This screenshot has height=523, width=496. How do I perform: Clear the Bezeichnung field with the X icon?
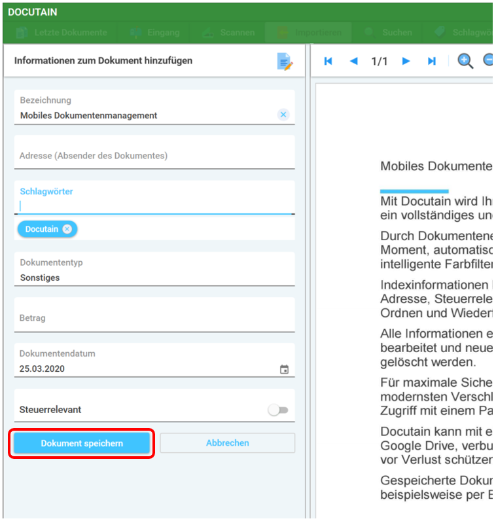point(283,115)
